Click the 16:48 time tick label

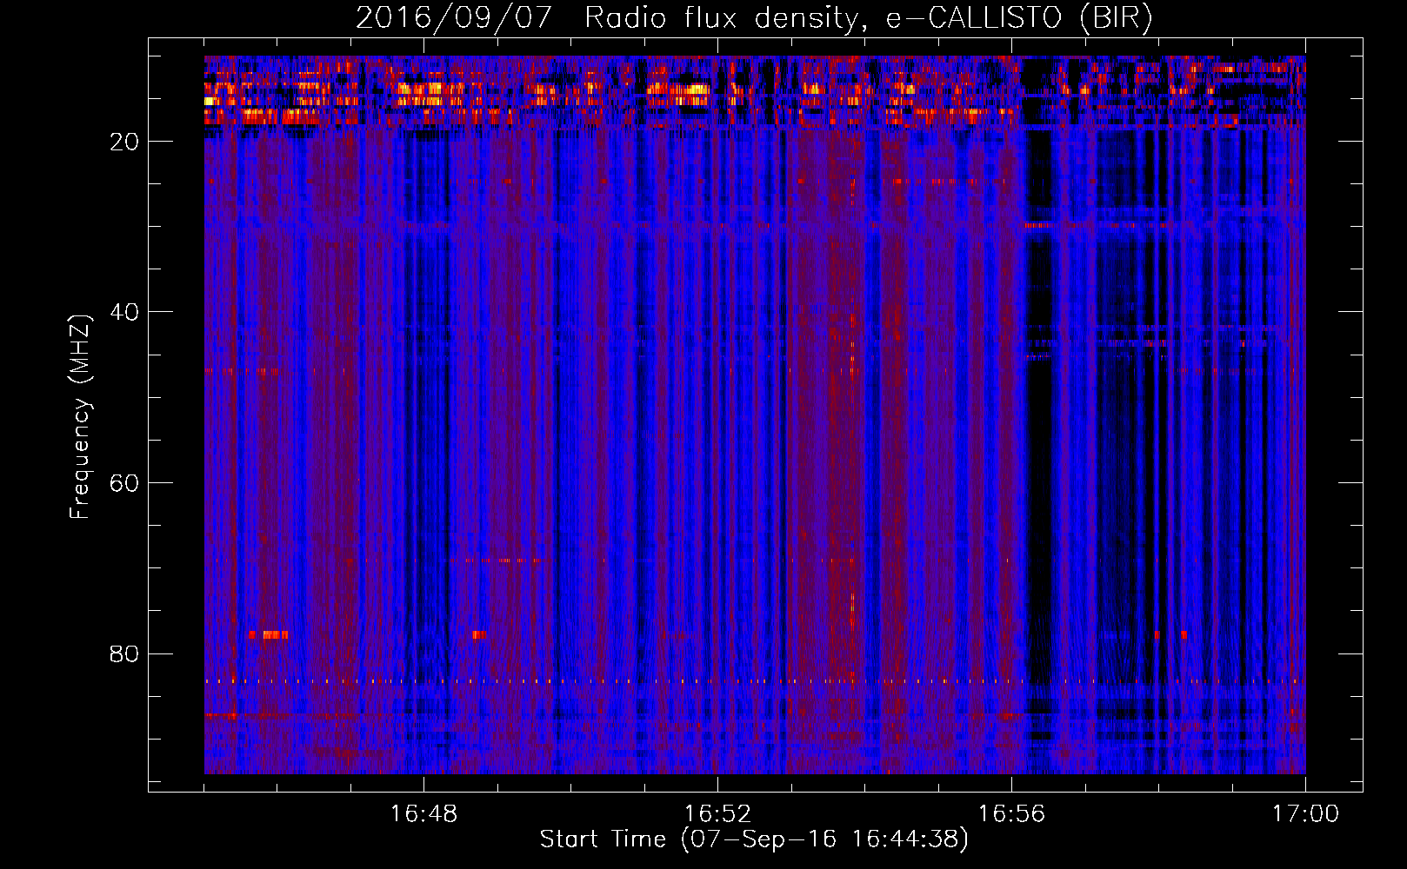(423, 814)
